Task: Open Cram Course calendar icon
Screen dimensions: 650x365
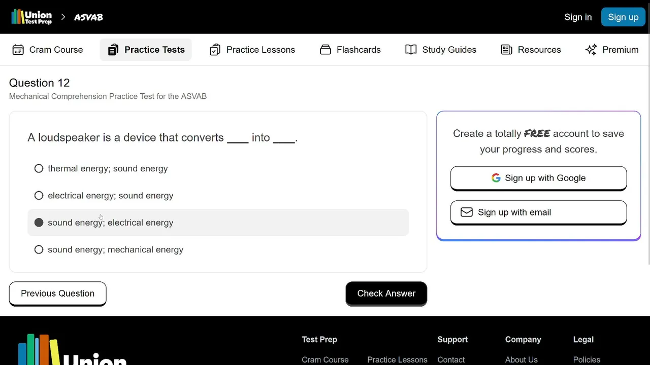Action: pos(18,50)
